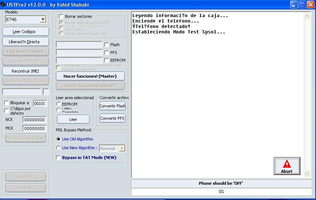Click the 00101 lock code field
This screenshot has height=200, width=316.
pyautogui.click(x=40, y=103)
